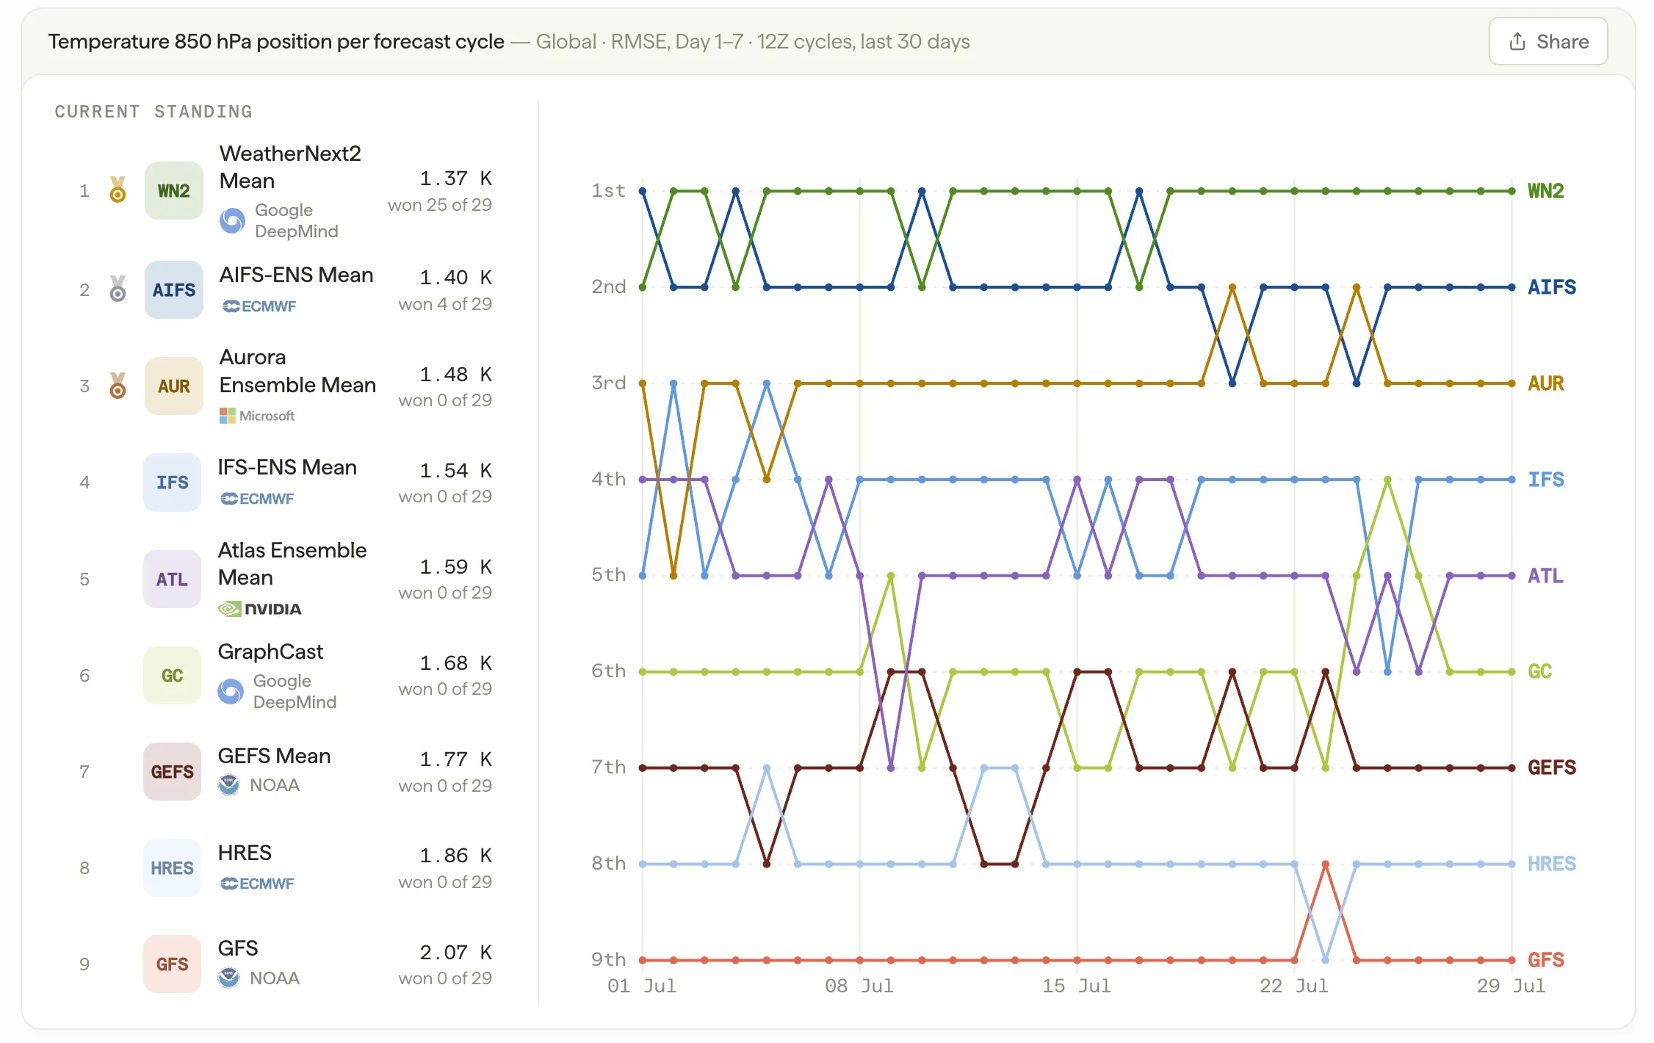Viewport: 1654px width, 1043px height.
Task: Click the IFS model badge
Action: (x=172, y=483)
